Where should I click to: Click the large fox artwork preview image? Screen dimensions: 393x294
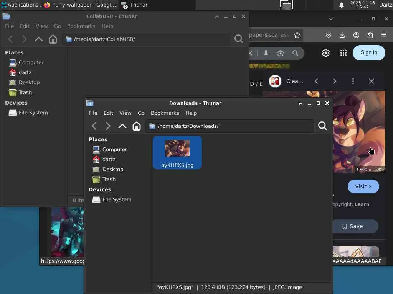359,132
